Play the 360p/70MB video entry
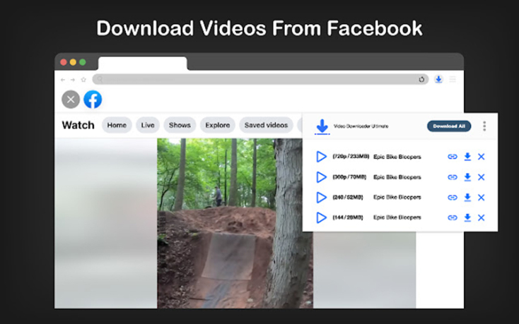This screenshot has height=324, width=519. click(x=321, y=177)
